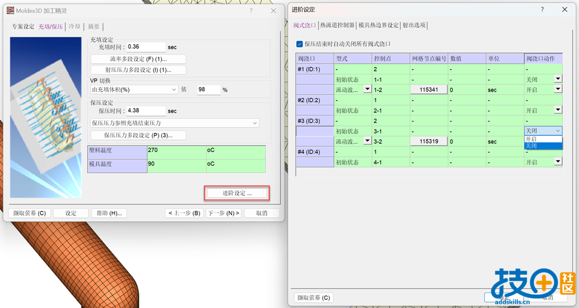Proceed with 下一步 (N) > button
The width and height of the screenshot is (579, 308).
pos(223,213)
